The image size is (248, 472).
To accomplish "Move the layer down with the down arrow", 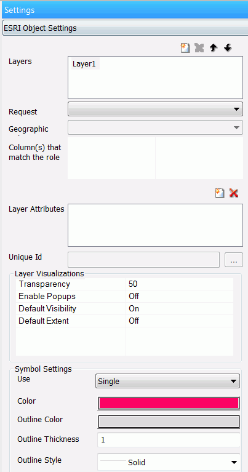I will (x=228, y=48).
